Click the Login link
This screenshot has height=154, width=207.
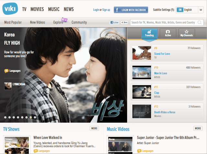(96, 10)
